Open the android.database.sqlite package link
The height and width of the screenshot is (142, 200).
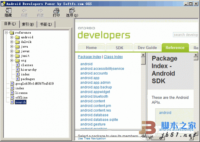99,120
